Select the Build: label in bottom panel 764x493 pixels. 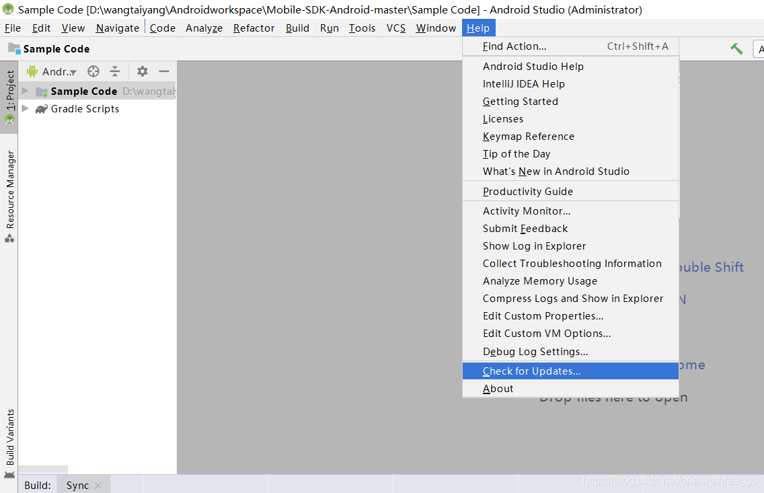[x=38, y=485]
